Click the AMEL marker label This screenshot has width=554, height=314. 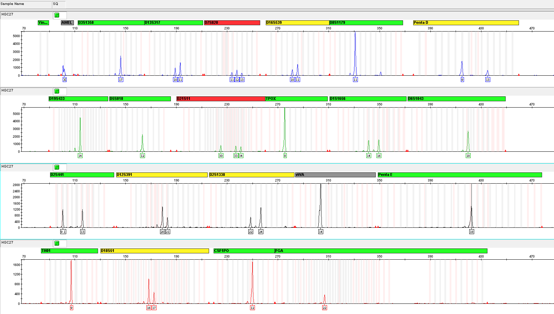click(67, 23)
